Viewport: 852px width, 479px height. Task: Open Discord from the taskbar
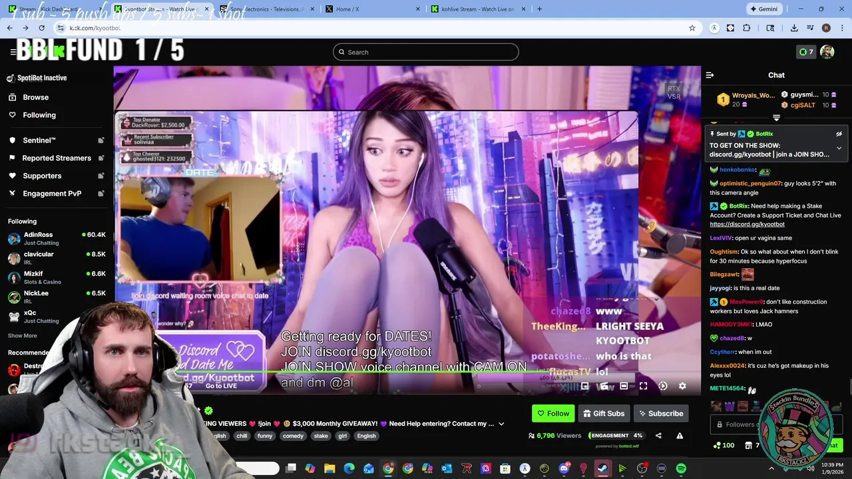[x=564, y=468]
